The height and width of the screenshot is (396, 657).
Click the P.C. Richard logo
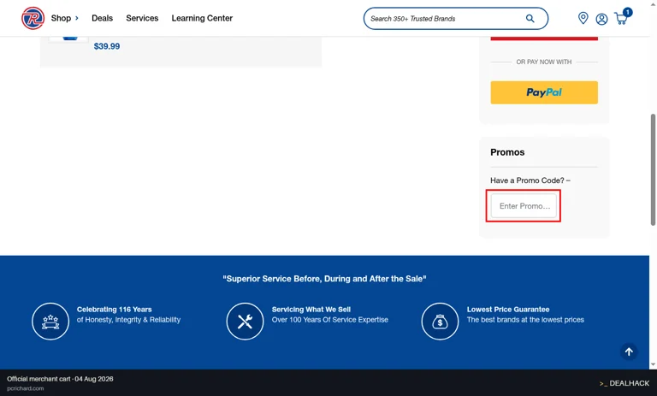pos(33,18)
